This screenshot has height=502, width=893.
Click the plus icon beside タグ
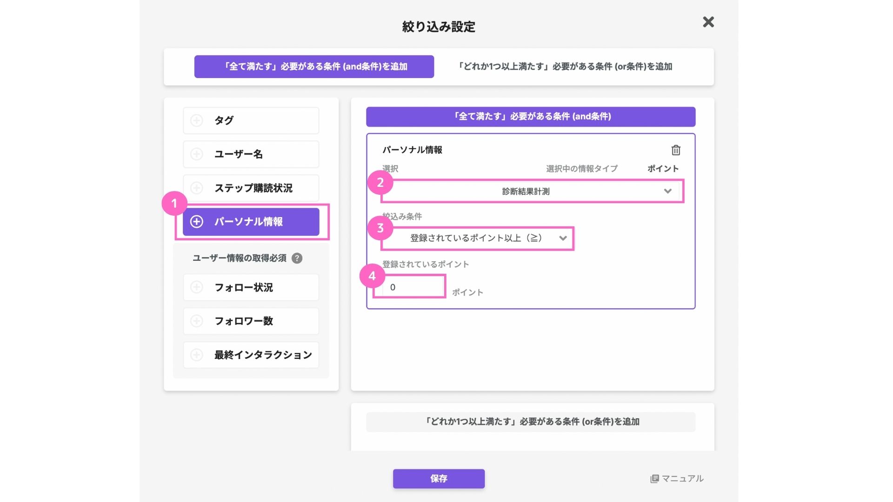pos(197,120)
